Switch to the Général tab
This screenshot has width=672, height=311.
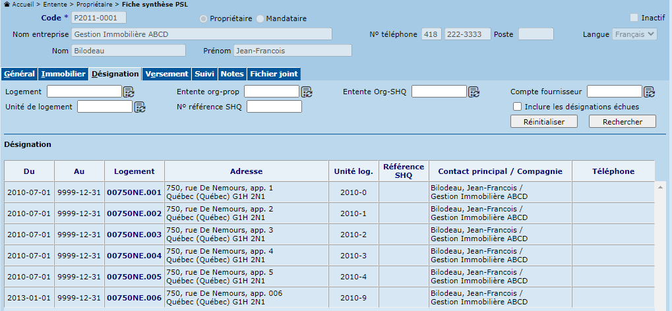pyautogui.click(x=19, y=74)
